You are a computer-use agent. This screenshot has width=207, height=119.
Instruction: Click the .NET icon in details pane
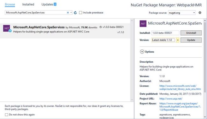[143, 24]
